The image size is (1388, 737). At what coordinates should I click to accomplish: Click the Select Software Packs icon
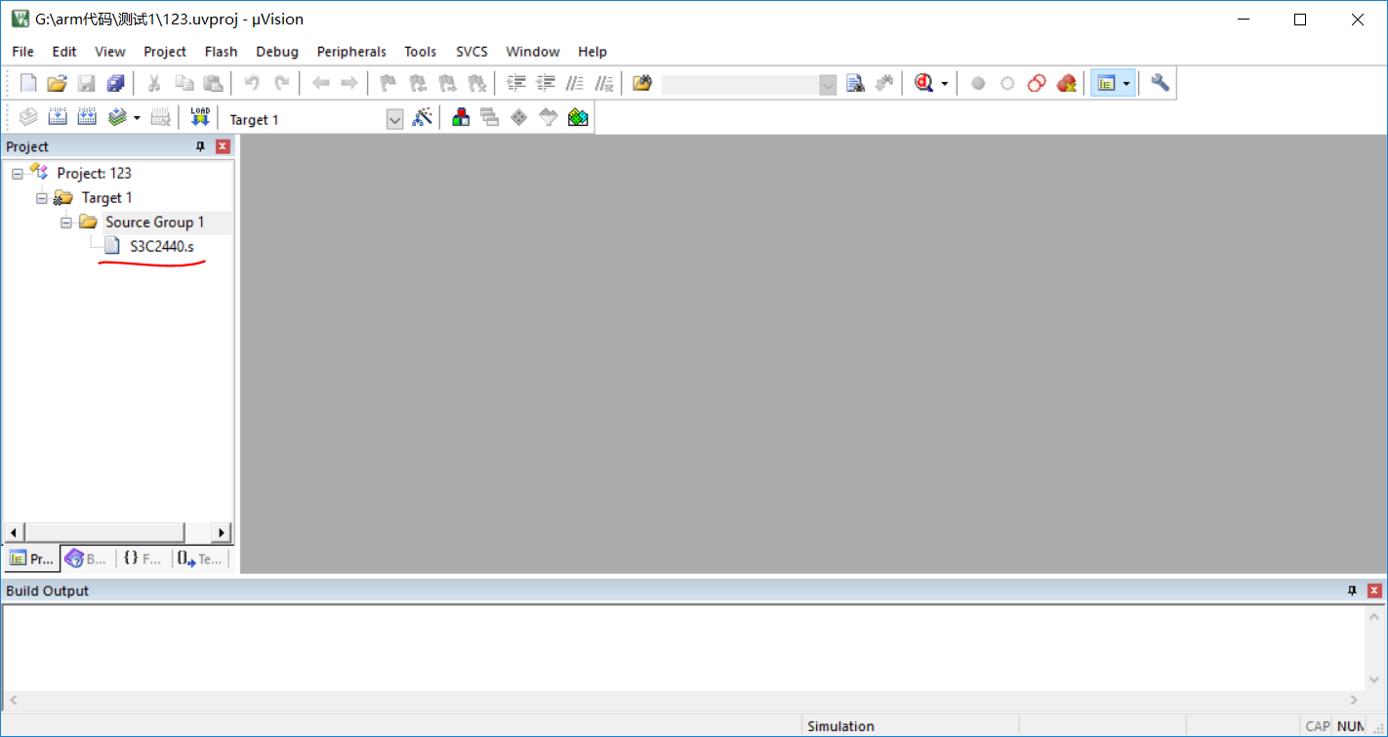(x=549, y=118)
